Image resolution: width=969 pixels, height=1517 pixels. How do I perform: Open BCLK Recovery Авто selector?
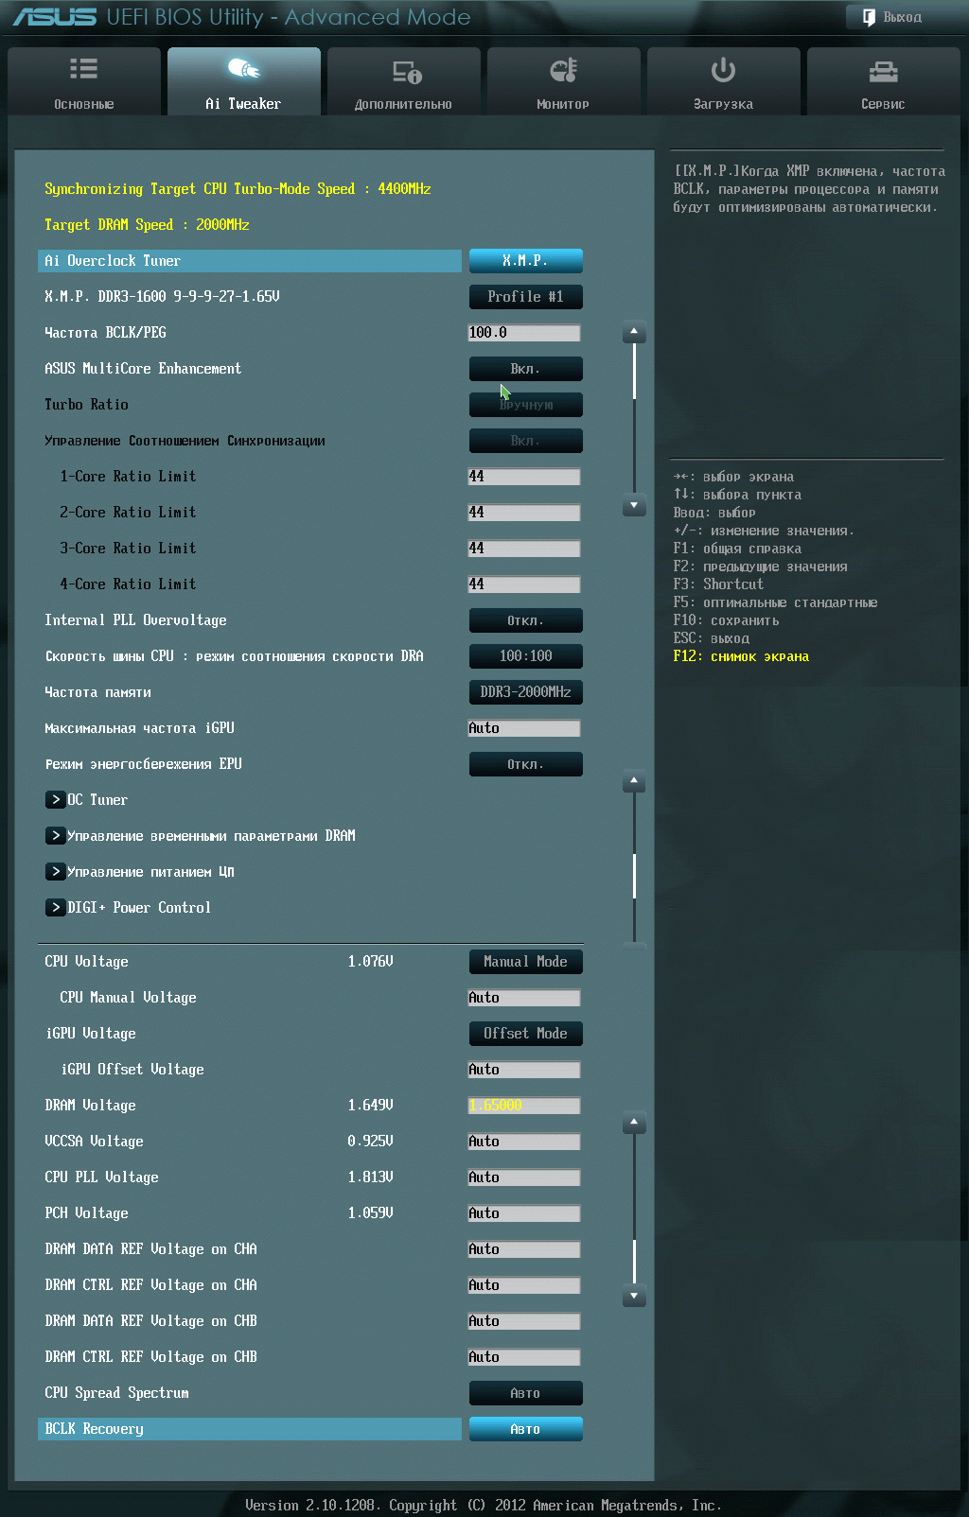pos(525,1429)
